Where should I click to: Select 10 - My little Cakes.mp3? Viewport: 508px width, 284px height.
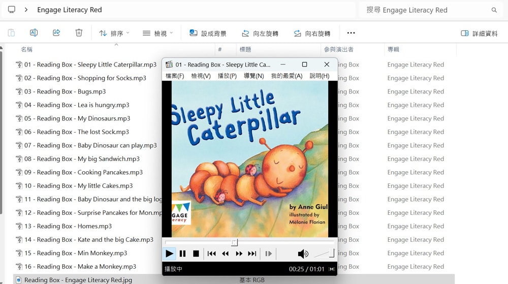click(78, 186)
